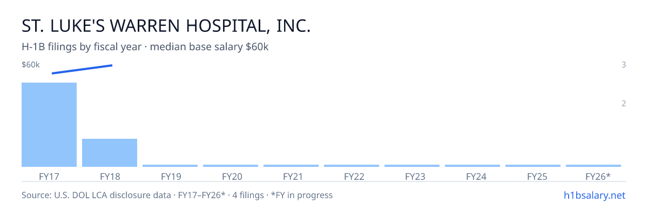Select the H-1B filings subtitle text
This screenshot has height=216, width=648.
coord(145,47)
